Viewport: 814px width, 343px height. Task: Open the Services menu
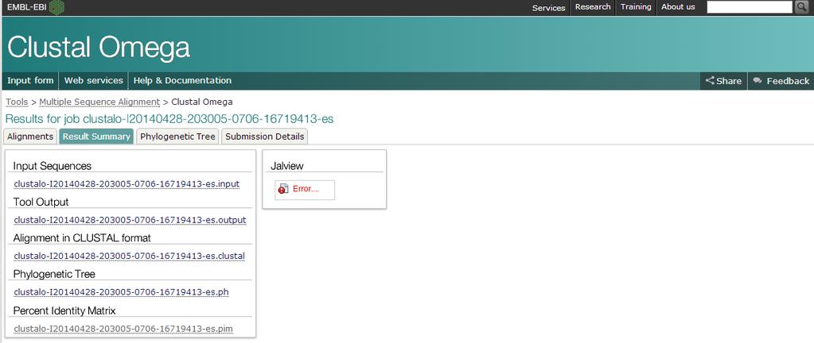[548, 8]
